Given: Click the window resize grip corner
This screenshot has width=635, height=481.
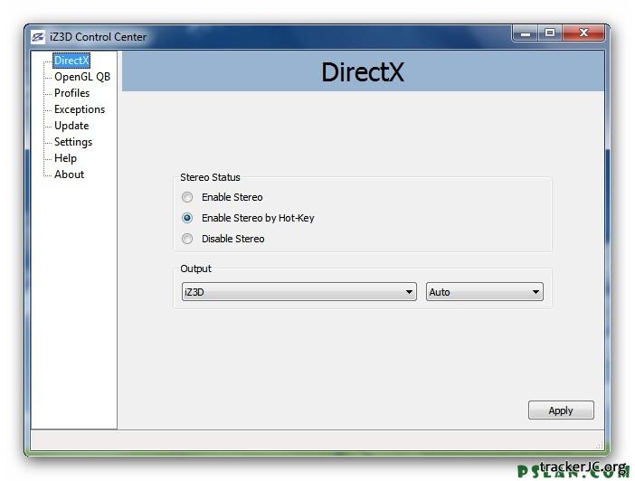Looking at the screenshot, I should tap(599, 444).
